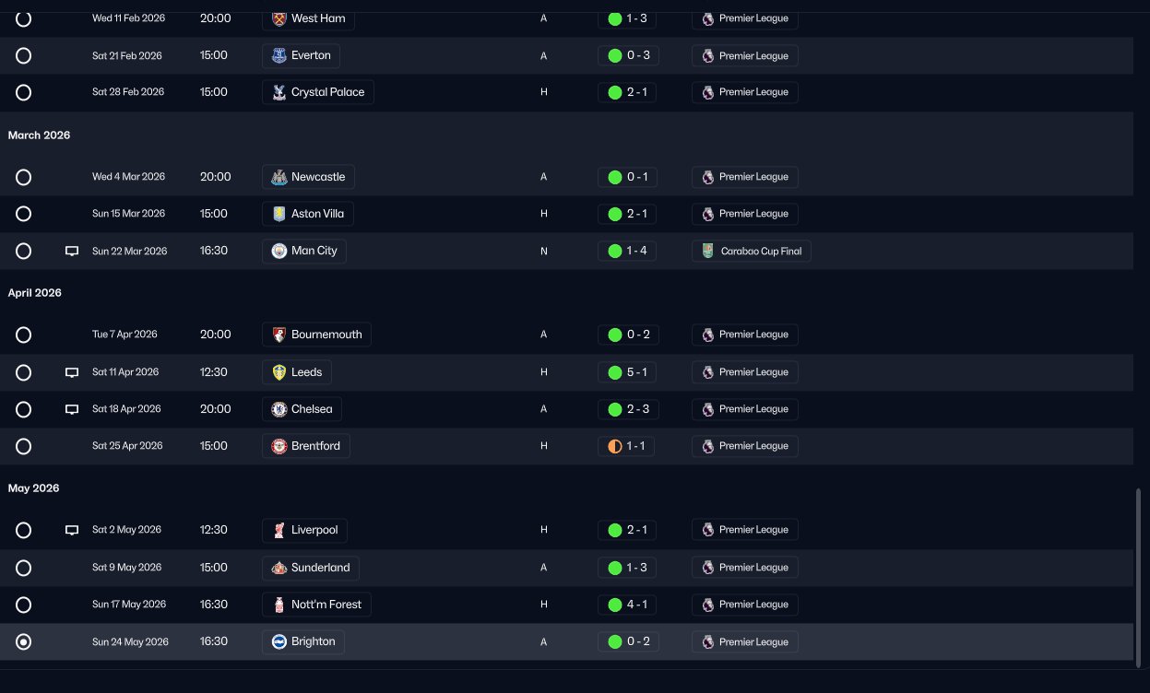Click the TV broadcast icon for Leeds match

72,372
